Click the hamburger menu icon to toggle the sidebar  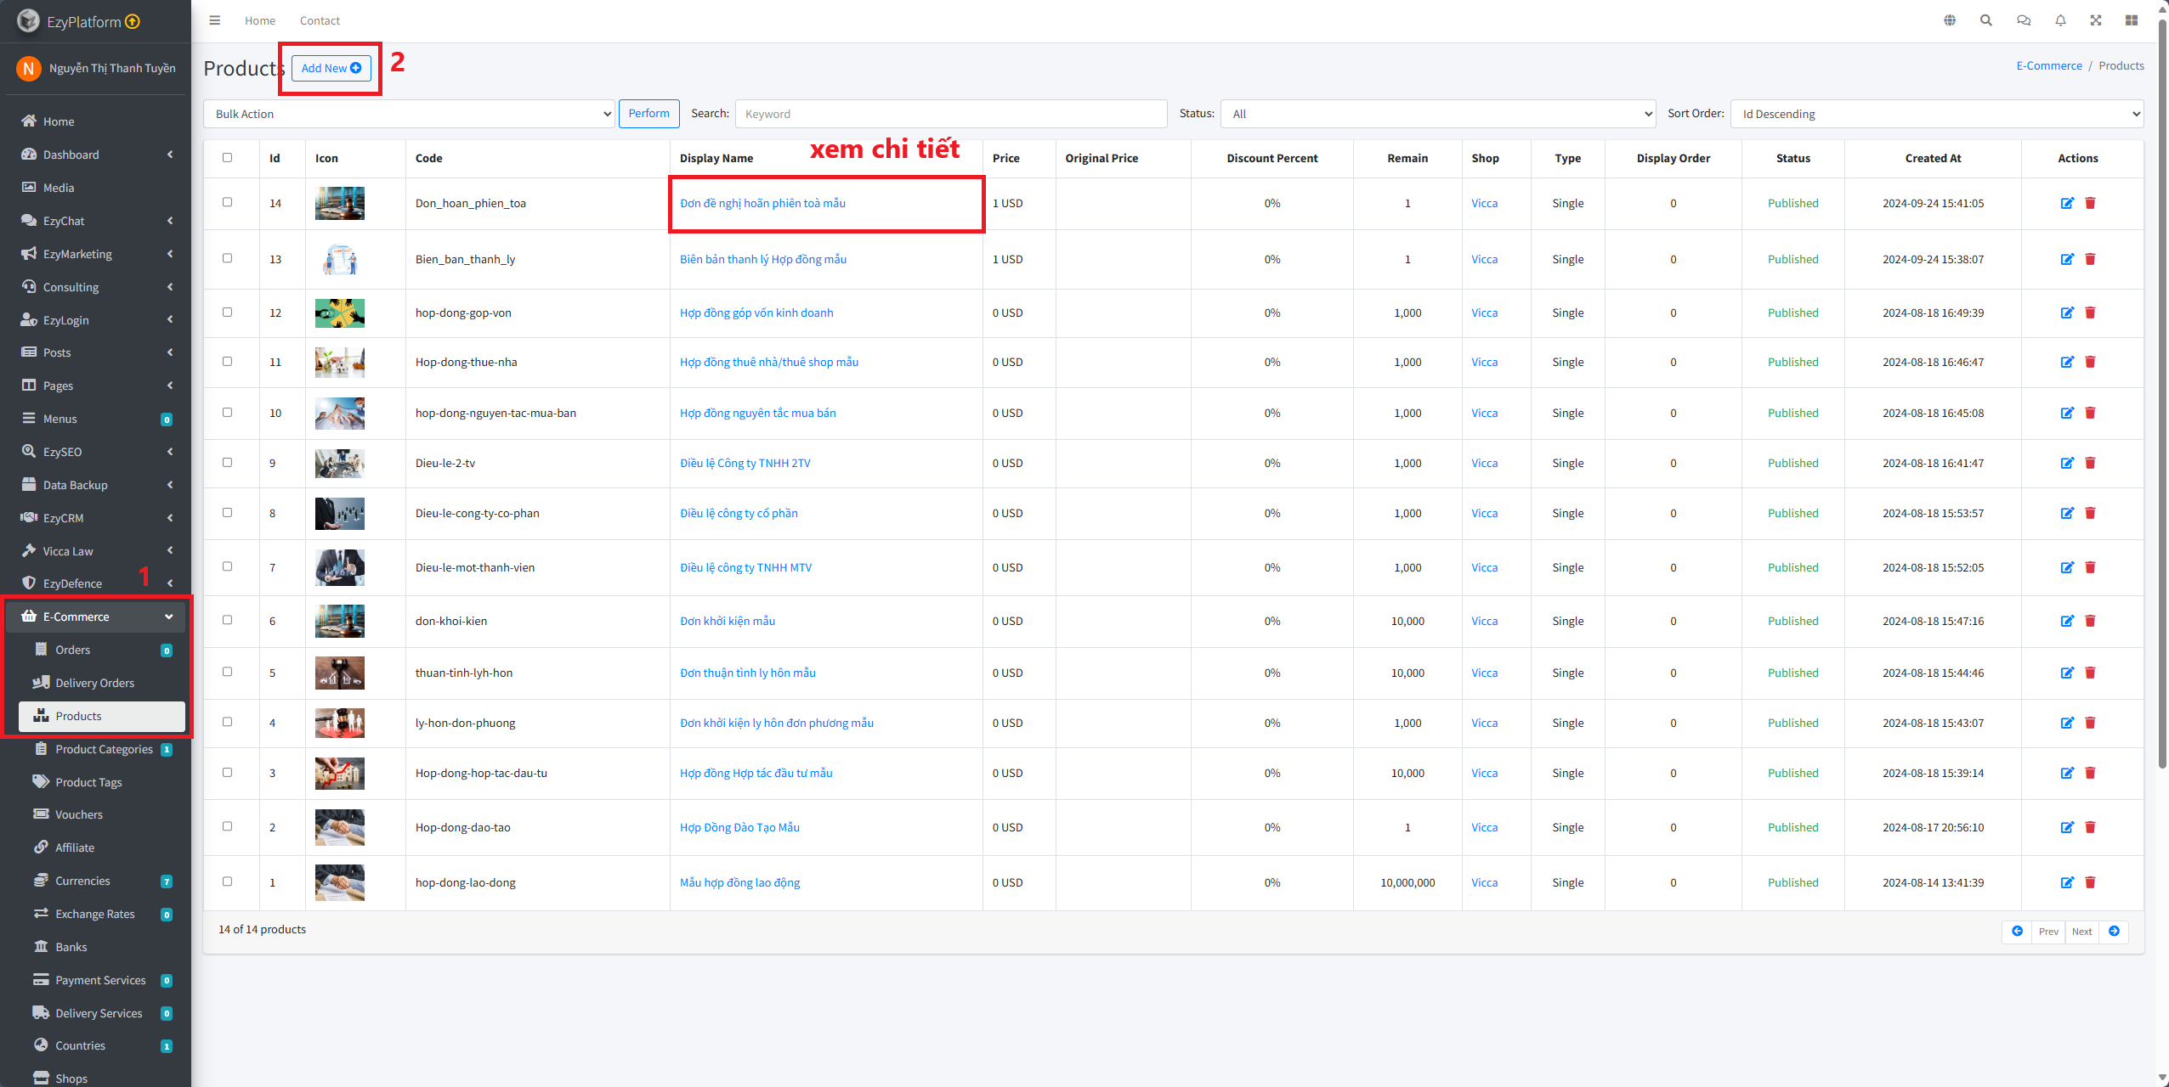215,20
